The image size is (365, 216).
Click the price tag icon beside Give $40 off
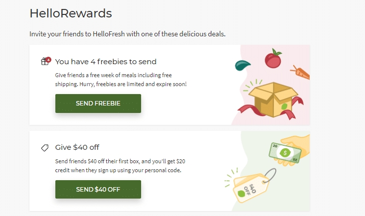pos(45,148)
